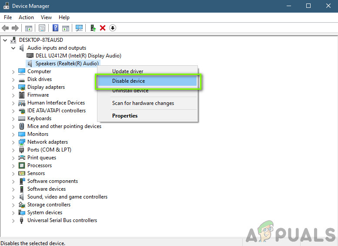
Task: Toggle the console tree toolbar icon
Action: (x=28, y=28)
